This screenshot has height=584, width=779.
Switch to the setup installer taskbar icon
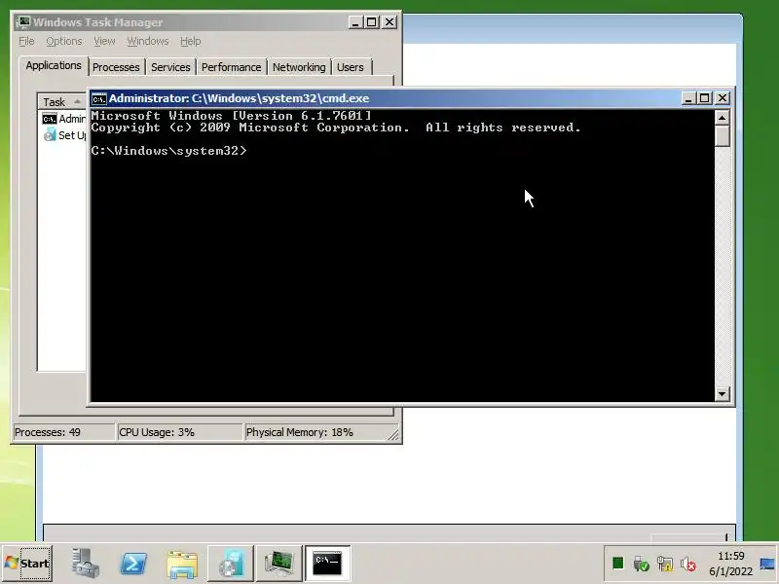point(231,564)
